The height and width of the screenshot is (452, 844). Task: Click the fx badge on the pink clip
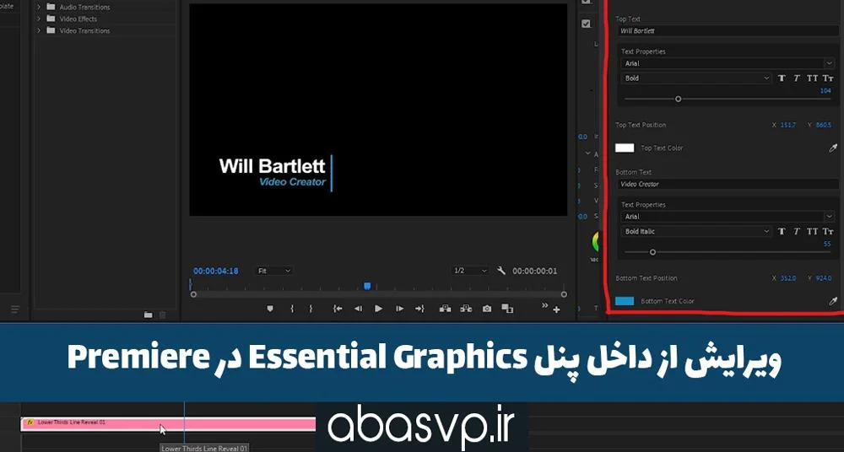click(x=30, y=422)
